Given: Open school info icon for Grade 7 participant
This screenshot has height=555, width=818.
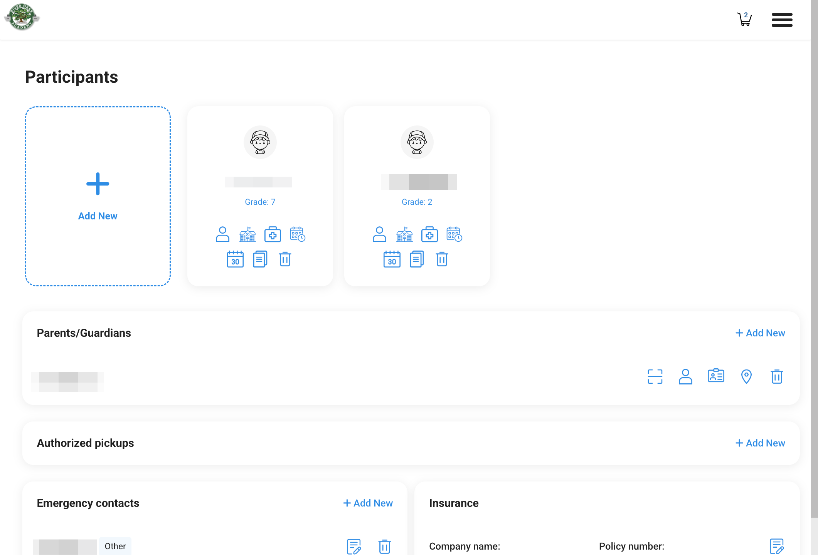Looking at the screenshot, I should pyautogui.click(x=247, y=234).
